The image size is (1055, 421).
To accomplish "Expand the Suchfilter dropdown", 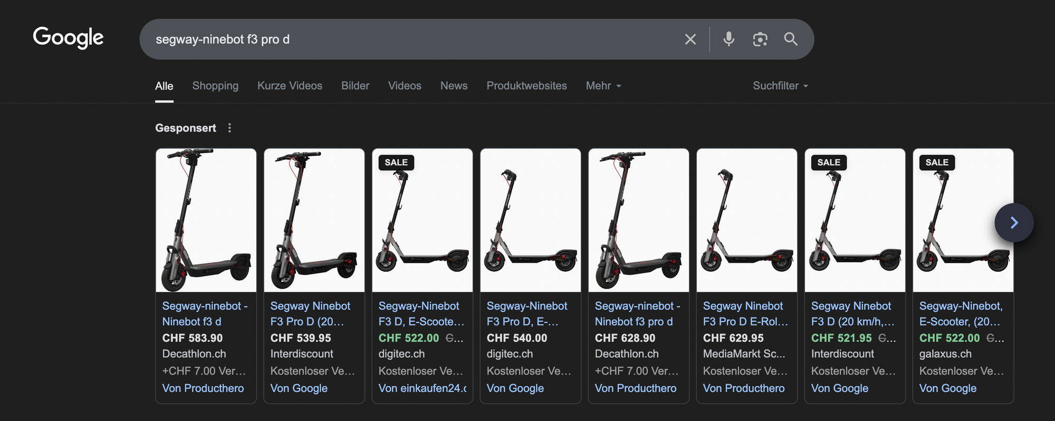I will click(x=780, y=85).
